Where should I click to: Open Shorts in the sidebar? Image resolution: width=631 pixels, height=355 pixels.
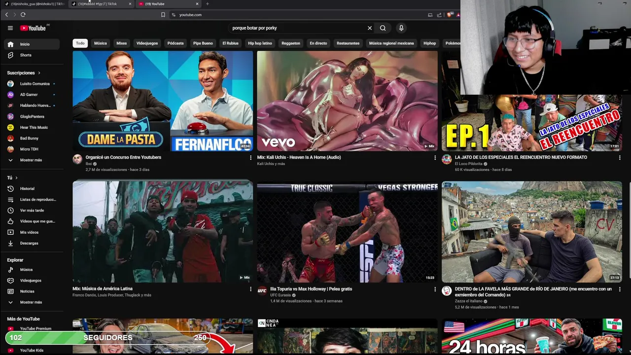point(32,55)
